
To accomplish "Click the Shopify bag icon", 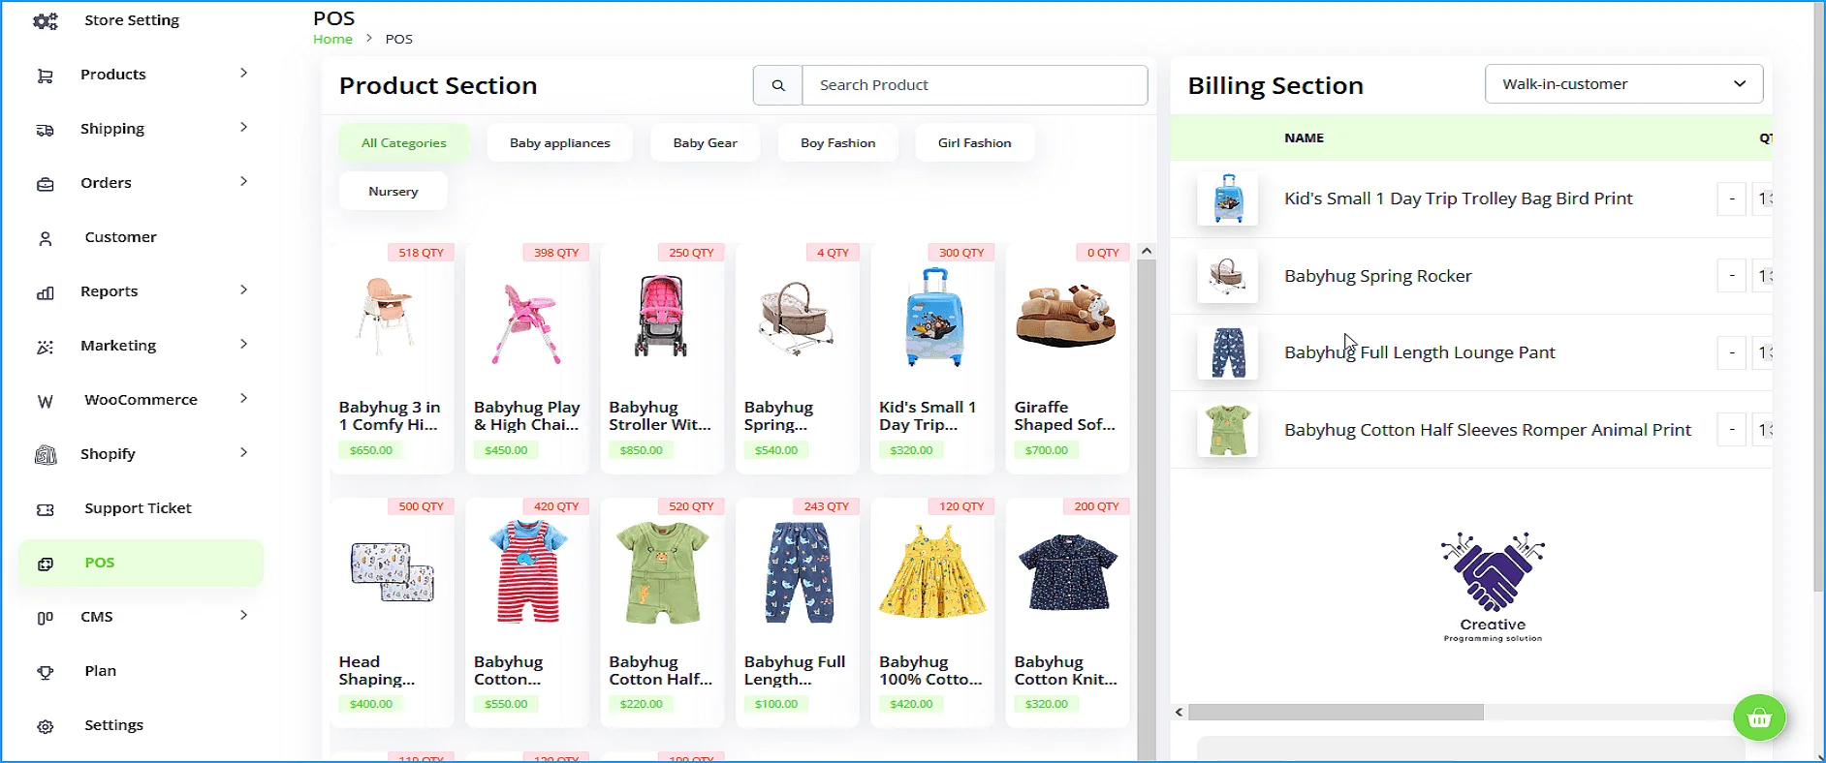I will [x=45, y=455].
